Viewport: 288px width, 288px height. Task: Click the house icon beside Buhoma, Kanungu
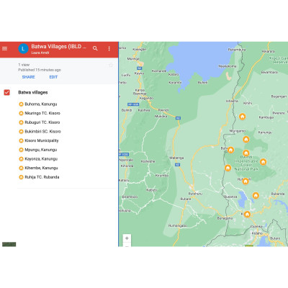(21, 104)
